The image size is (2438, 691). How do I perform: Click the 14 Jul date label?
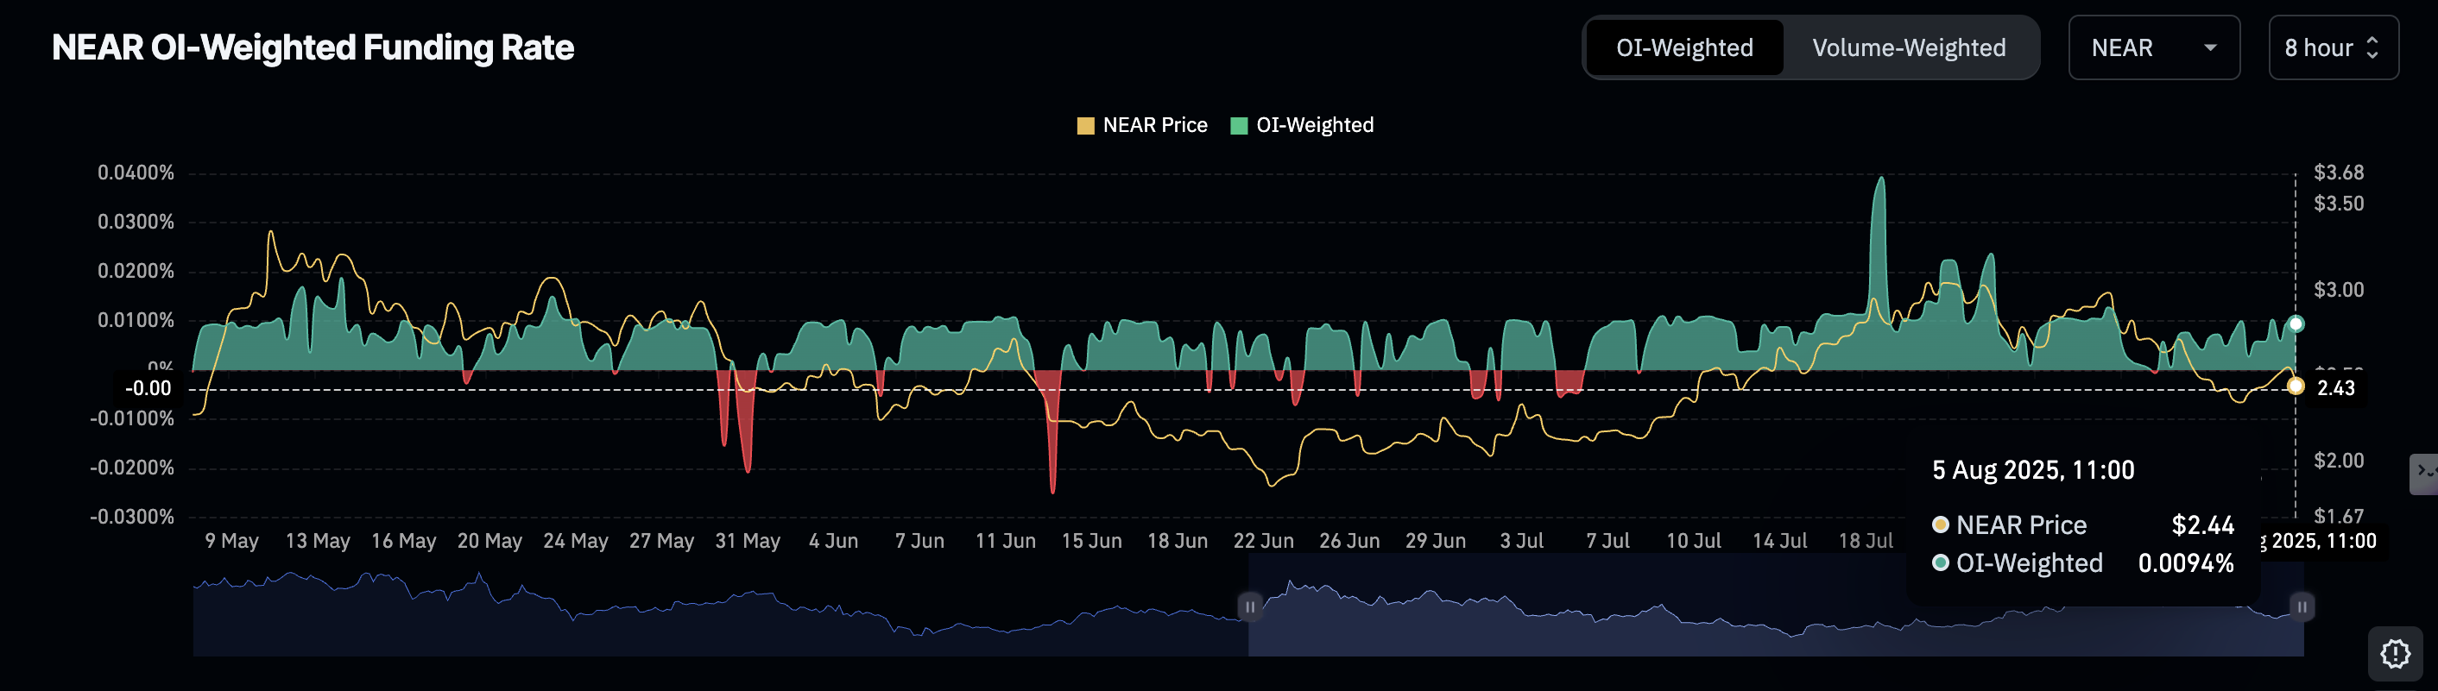[x=1780, y=541]
